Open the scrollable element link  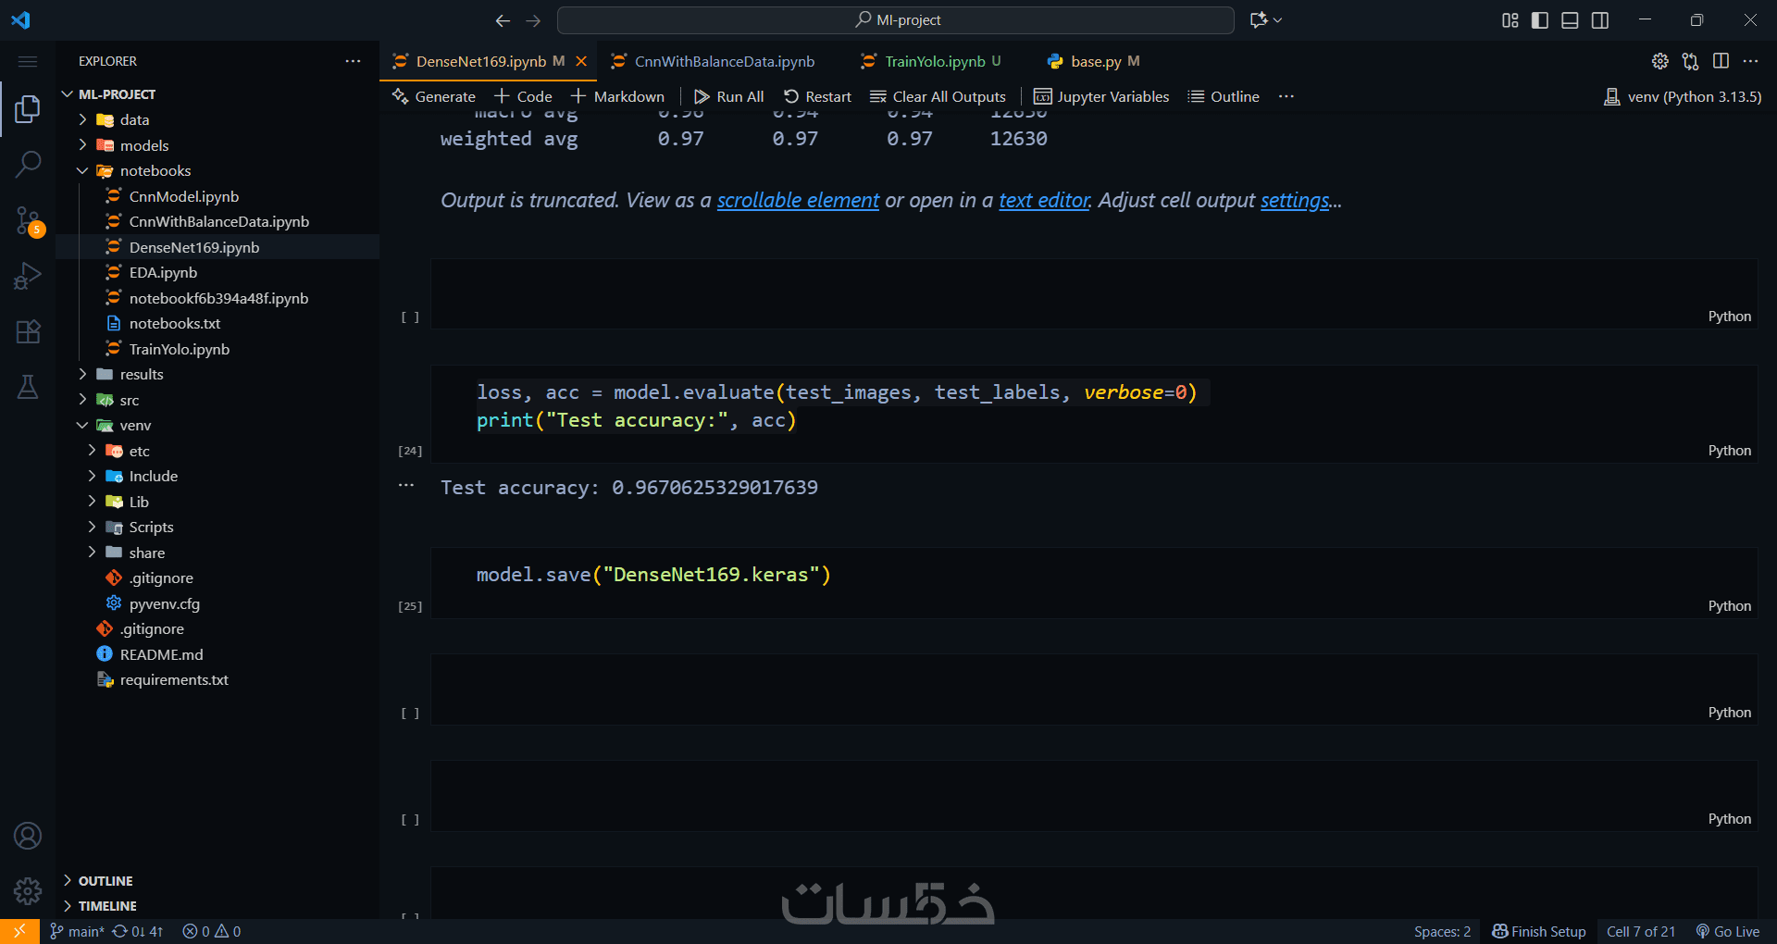798,200
